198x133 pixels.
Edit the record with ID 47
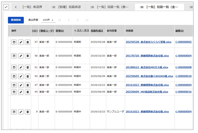click(x=21, y=85)
